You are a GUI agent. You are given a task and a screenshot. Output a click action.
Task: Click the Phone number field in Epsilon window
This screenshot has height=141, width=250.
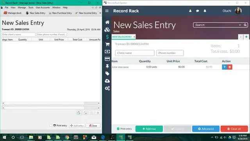pyautogui.click(x=170, y=53)
